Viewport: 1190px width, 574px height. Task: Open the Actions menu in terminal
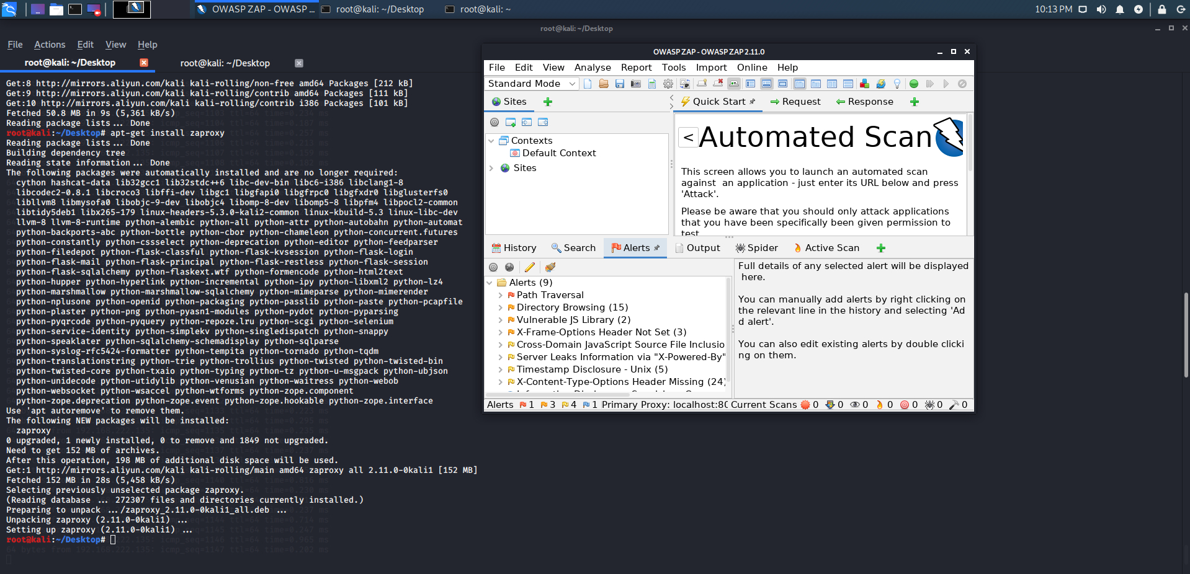[x=50, y=45]
